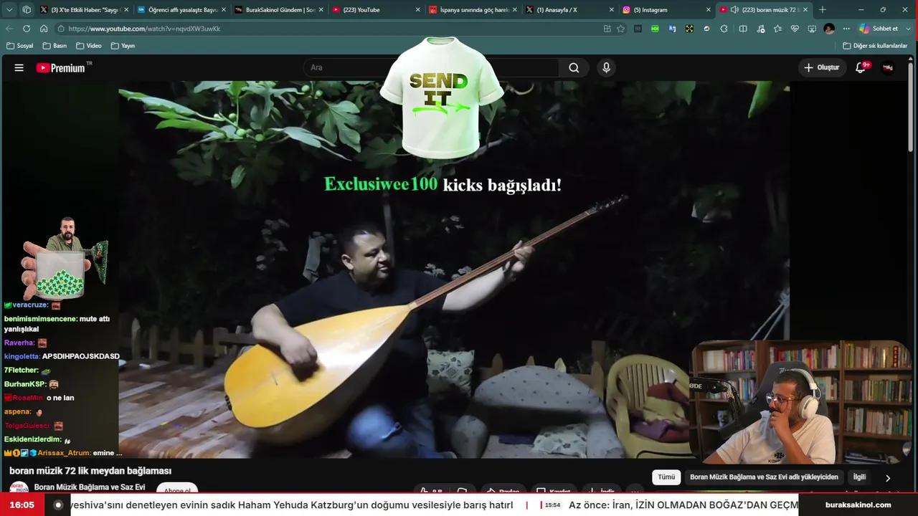Open the browser three-dot settings menu
918x516 pixels.
(846, 29)
